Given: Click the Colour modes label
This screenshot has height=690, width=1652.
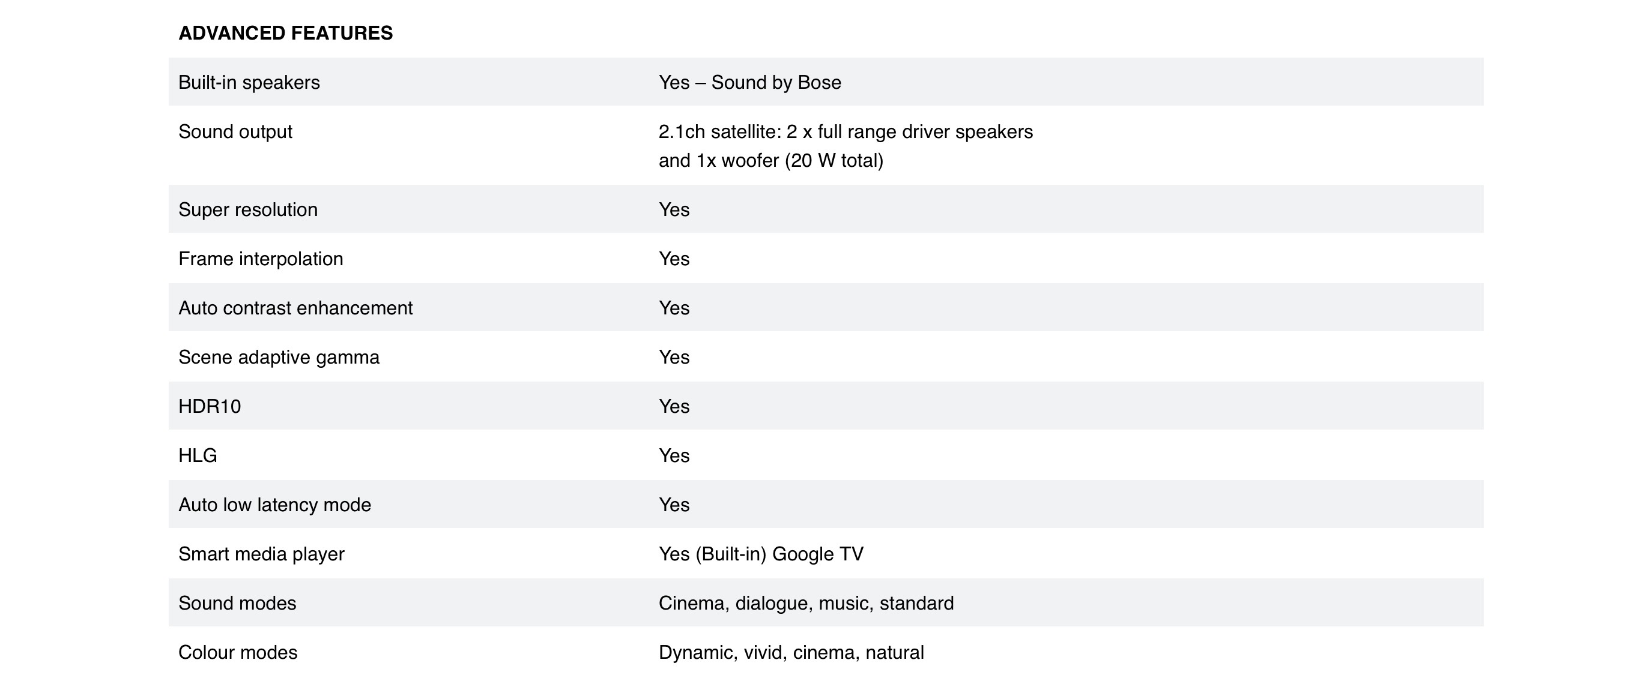Looking at the screenshot, I should click(x=237, y=653).
